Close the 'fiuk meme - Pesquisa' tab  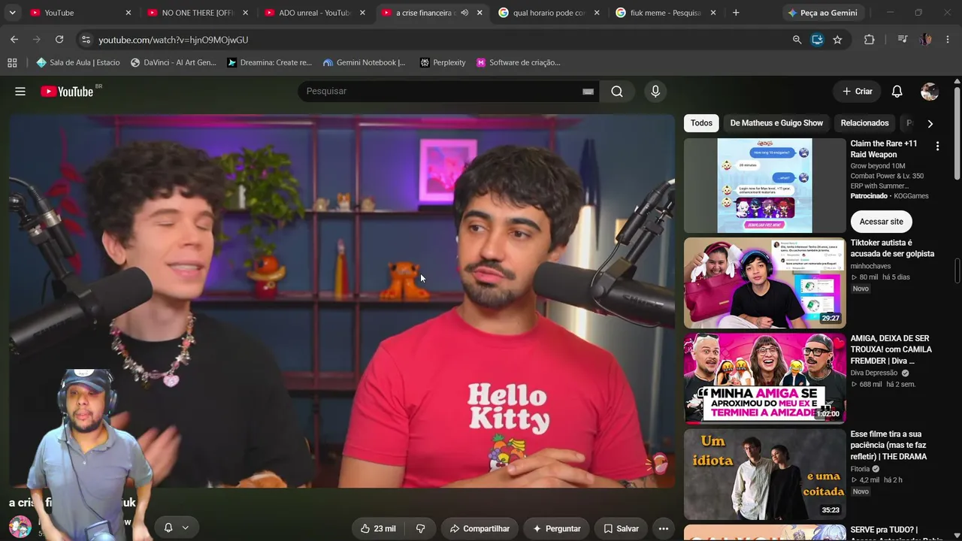pyautogui.click(x=713, y=13)
